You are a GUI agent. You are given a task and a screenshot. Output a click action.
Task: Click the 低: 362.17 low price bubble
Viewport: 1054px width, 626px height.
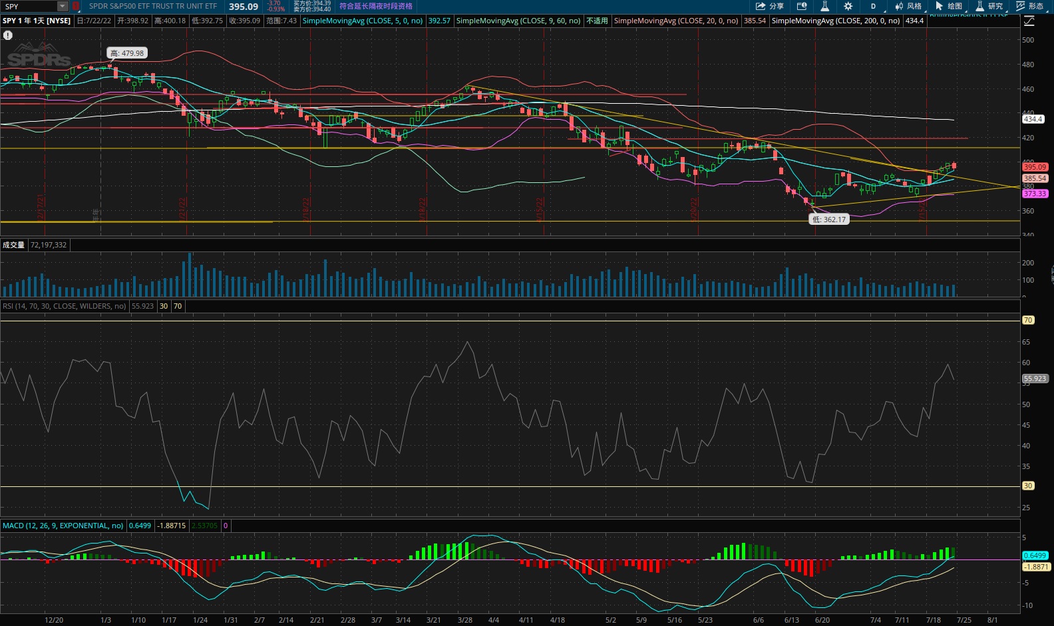pyautogui.click(x=829, y=220)
